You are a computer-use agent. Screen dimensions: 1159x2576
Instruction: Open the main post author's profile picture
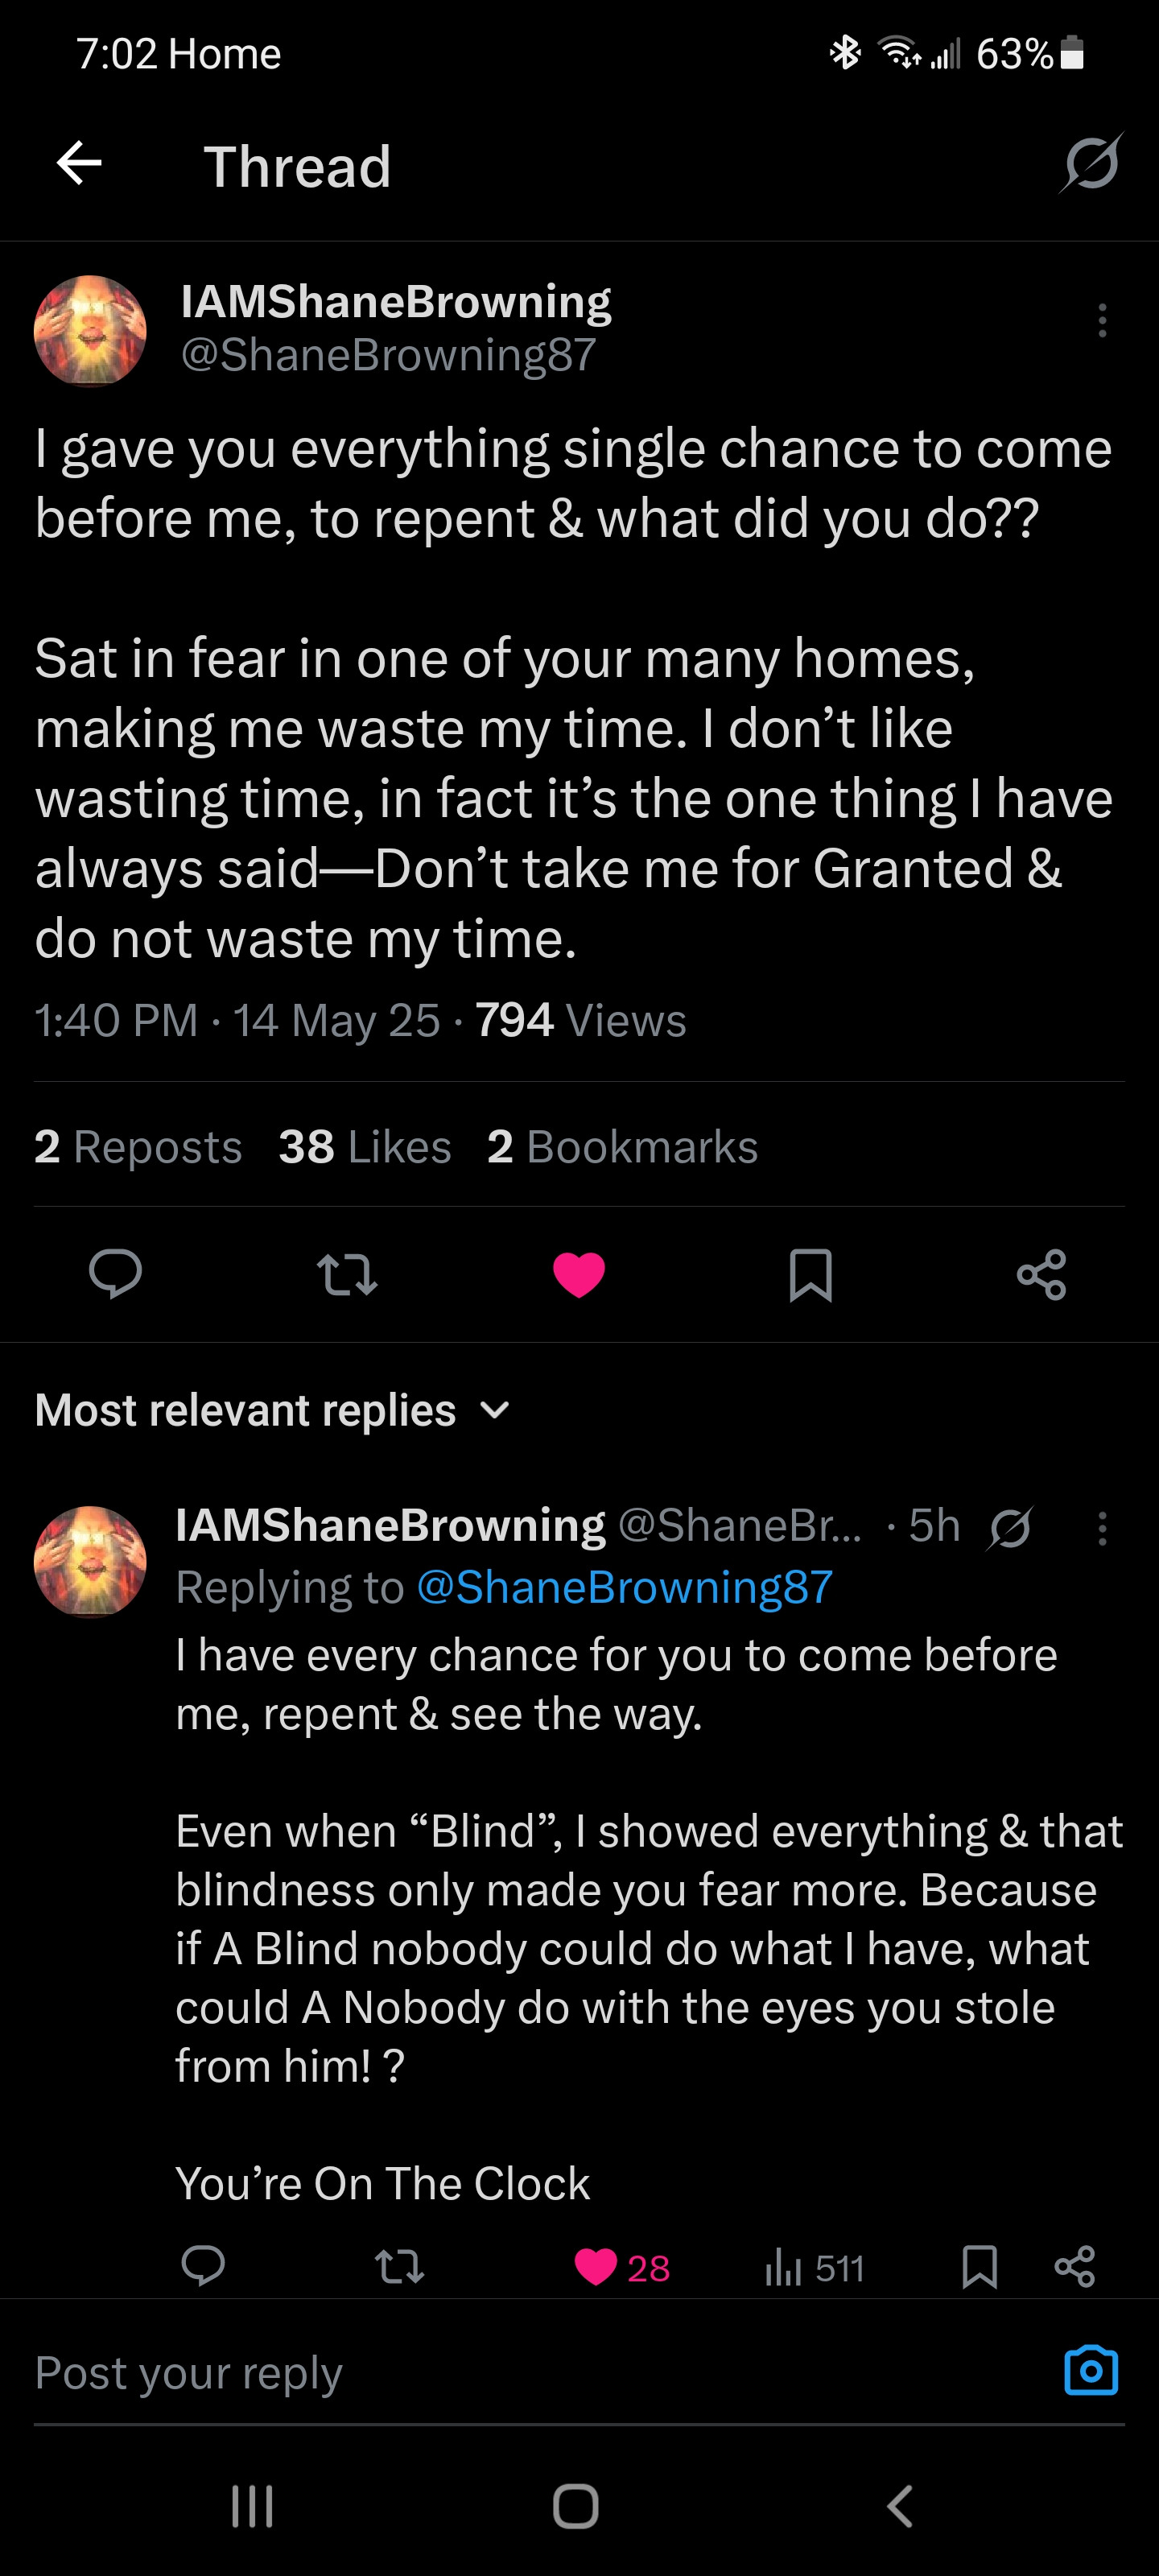[x=90, y=331]
